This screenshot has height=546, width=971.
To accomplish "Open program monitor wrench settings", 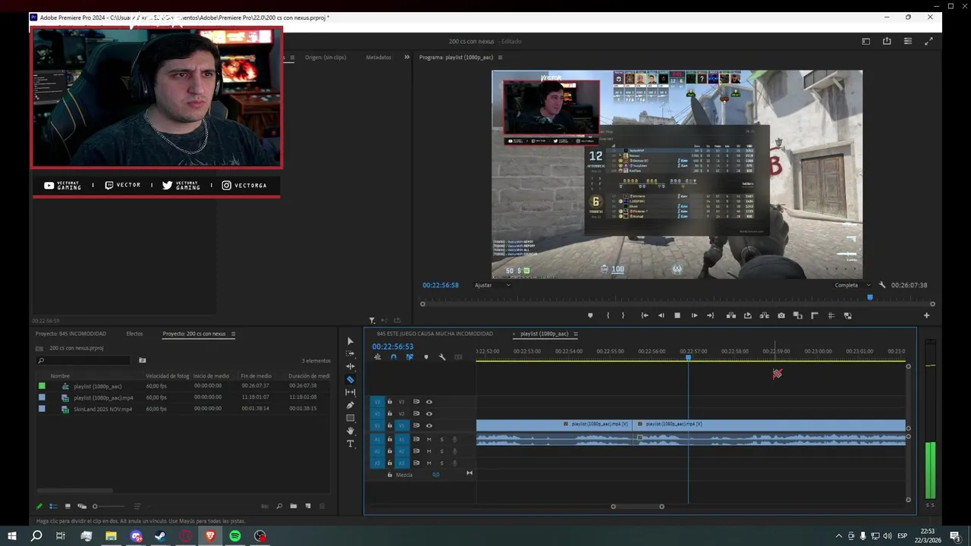I will 882,285.
